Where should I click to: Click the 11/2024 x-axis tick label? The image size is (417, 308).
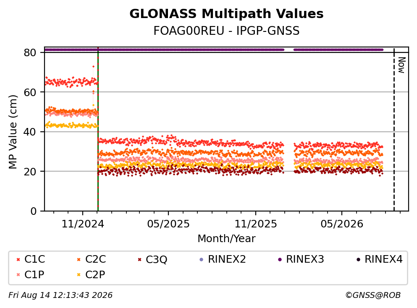tap(83, 224)
